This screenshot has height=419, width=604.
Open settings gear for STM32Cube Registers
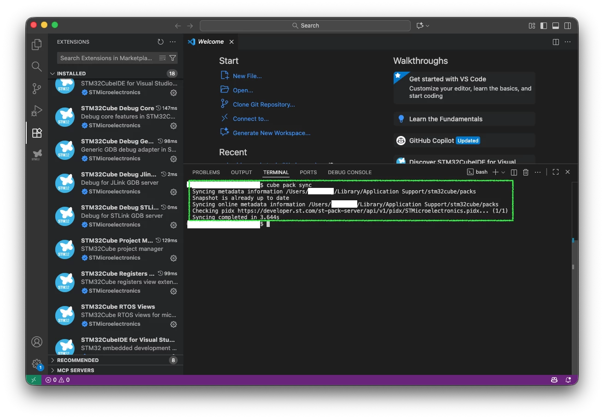click(x=174, y=291)
